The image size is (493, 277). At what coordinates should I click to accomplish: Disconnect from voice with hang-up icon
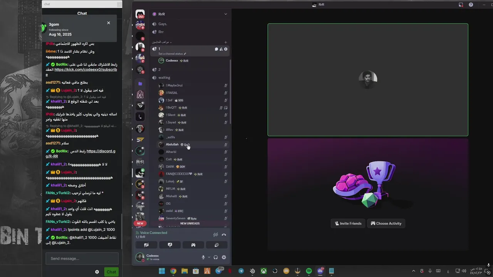point(224,235)
